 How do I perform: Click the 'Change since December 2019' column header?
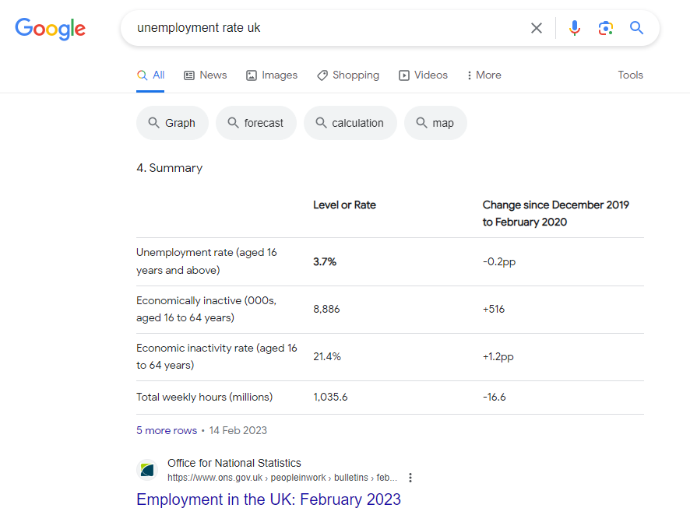point(556,213)
